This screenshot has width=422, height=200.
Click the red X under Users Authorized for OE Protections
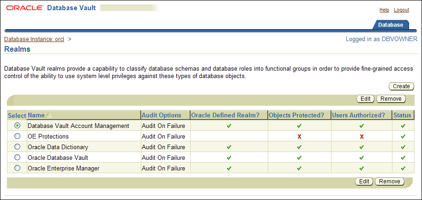point(362,136)
